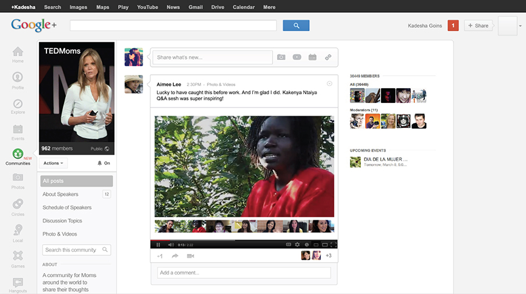Screen dimensions: 526x294
Task: Open Profile in the left sidebar
Action: pyautogui.click(x=18, y=81)
